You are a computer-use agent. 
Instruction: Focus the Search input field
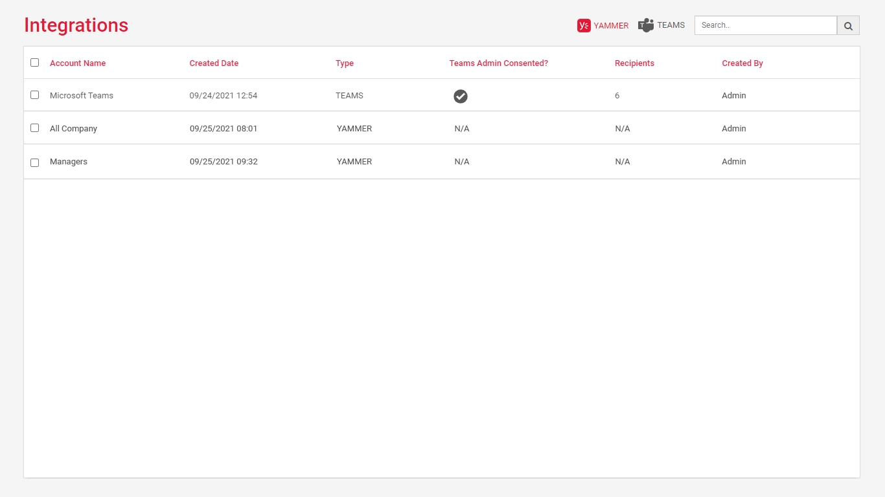pyautogui.click(x=766, y=25)
